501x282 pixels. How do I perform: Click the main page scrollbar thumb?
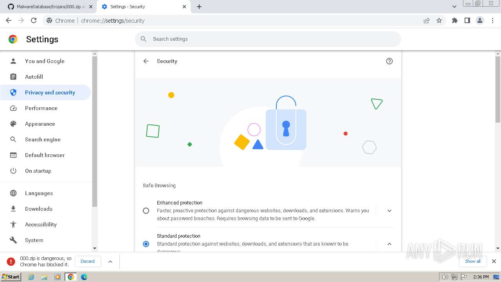[x=498, y=89]
